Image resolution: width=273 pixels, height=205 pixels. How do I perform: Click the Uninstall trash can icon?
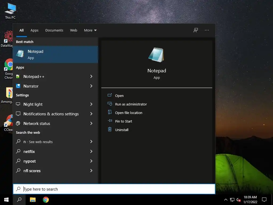coord(110,129)
